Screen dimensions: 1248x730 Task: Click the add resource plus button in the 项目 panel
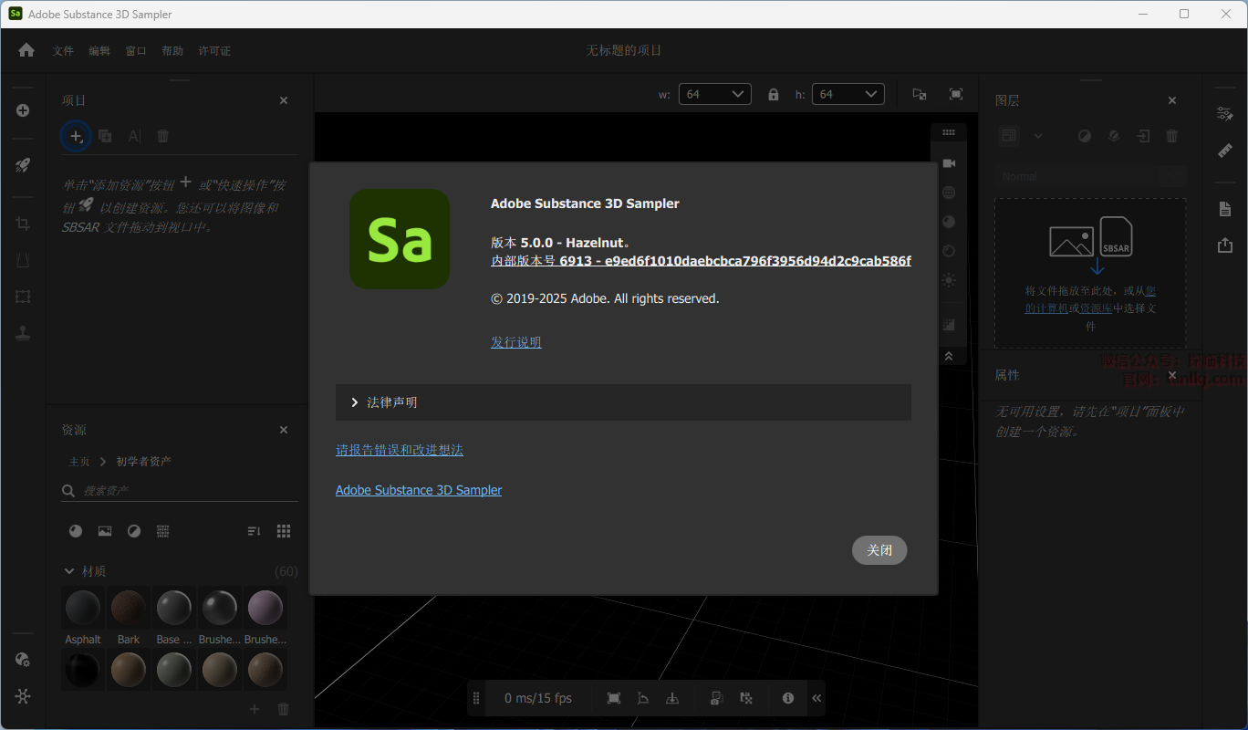click(x=76, y=136)
